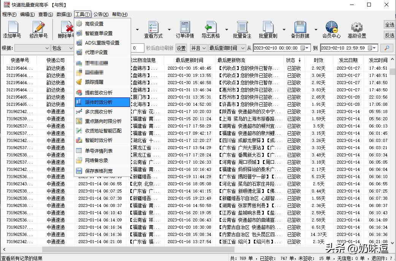Open the 最后查询时间 dropdown
This screenshot has width=396, height=261.
(x=227, y=48)
